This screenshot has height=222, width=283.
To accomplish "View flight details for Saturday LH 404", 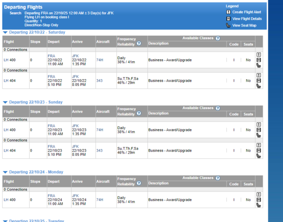I will pos(258,81).
